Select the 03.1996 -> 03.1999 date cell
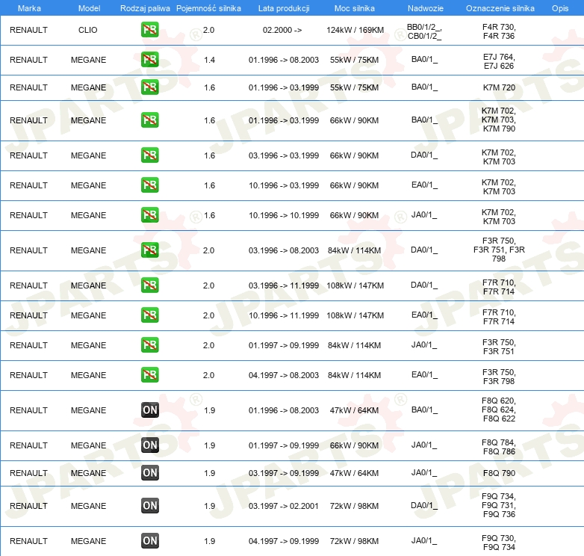The image size is (584, 556). point(284,155)
